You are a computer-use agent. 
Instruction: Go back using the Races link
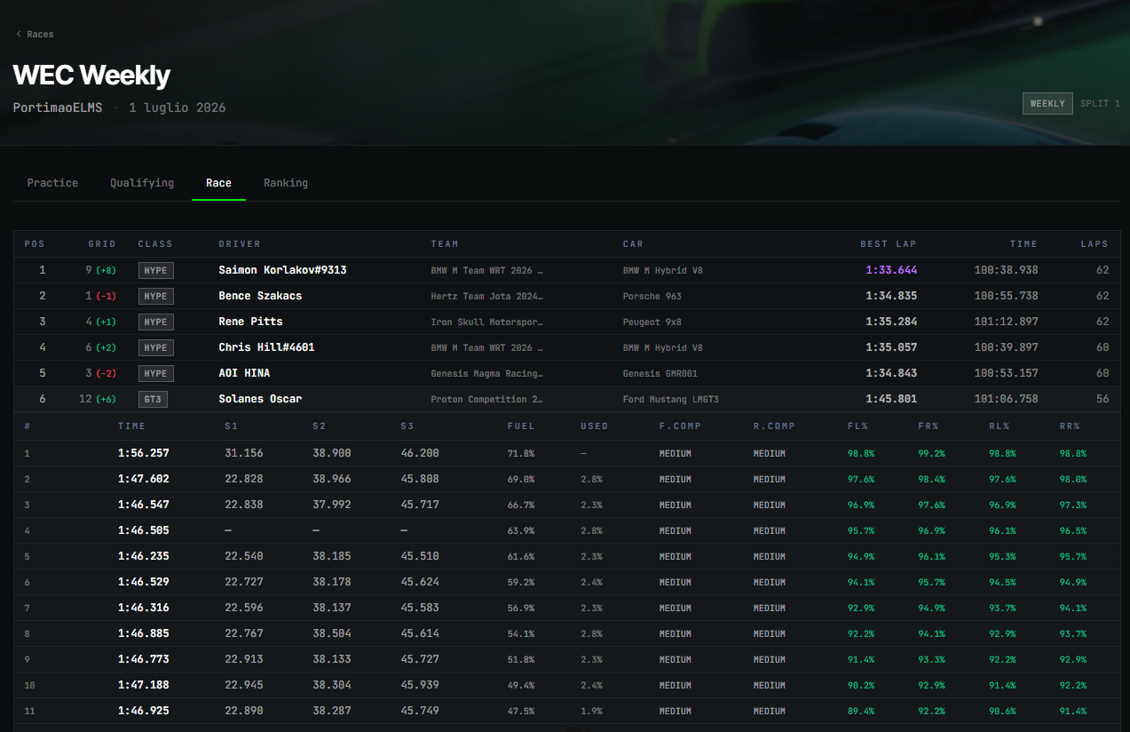point(35,35)
